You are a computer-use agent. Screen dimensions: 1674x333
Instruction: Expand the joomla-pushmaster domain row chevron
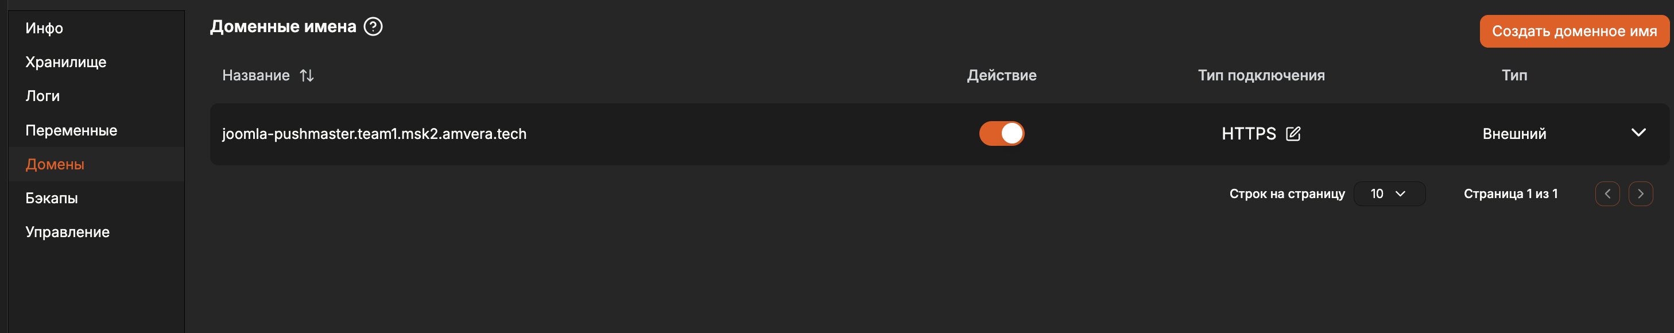(1638, 133)
